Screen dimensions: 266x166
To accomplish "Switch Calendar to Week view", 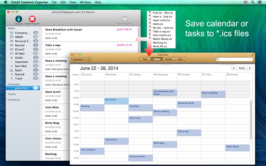I will pyautogui.click(x=157, y=59).
